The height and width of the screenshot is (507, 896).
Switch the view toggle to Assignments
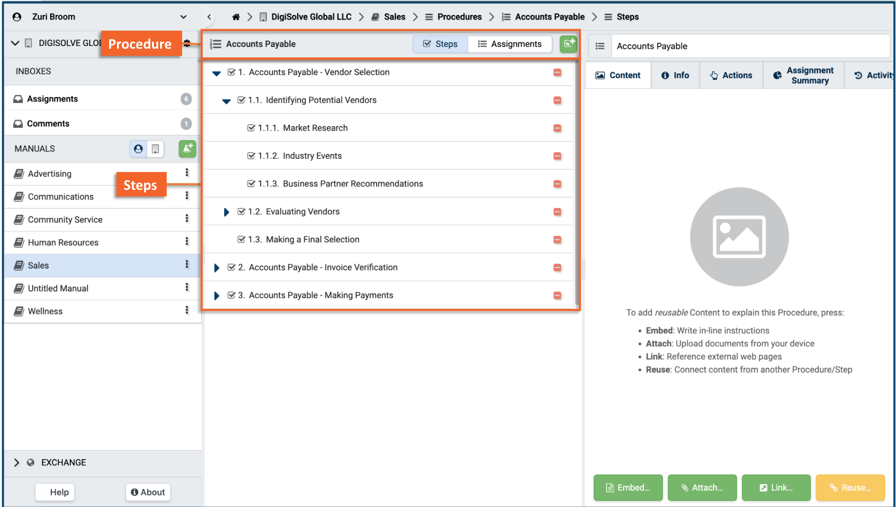point(509,44)
